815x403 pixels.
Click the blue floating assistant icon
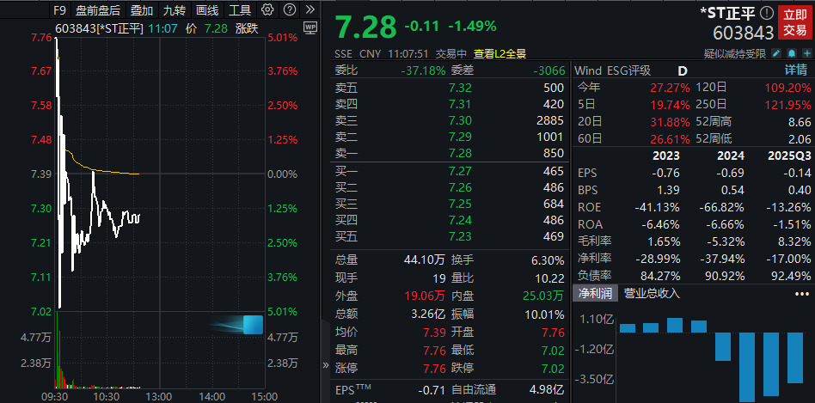click(252, 325)
